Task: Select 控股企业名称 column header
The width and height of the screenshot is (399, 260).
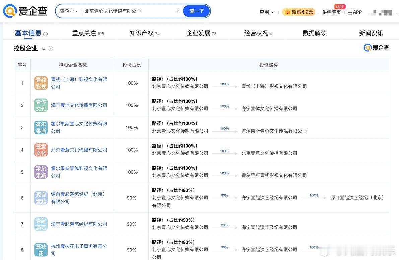Action: pos(73,65)
